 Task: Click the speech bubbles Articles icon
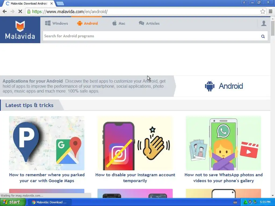[141, 23]
